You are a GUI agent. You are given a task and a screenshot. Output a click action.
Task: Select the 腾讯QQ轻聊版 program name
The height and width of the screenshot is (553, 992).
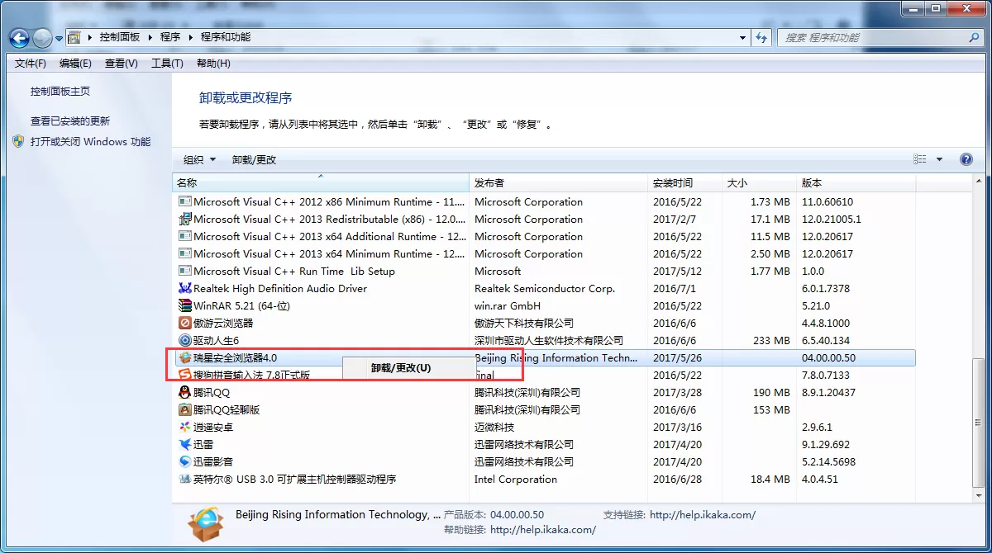coord(227,410)
